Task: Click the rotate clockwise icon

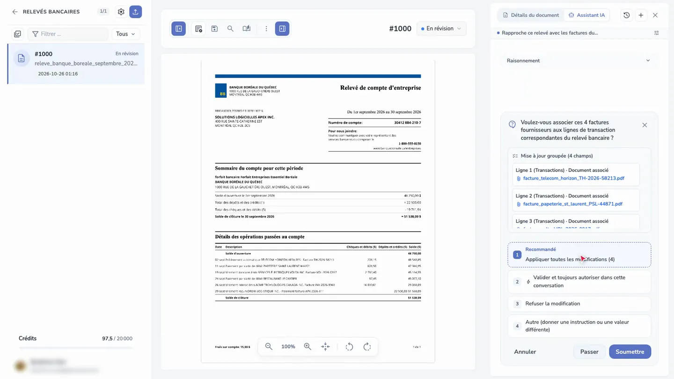Action: pos(367,347)
